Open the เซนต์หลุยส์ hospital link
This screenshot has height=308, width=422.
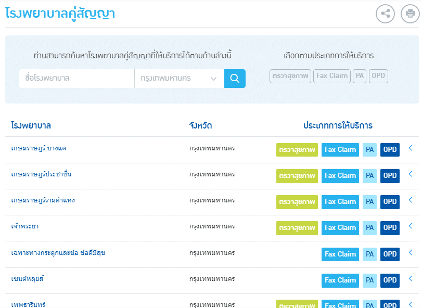tap(27, 279)
